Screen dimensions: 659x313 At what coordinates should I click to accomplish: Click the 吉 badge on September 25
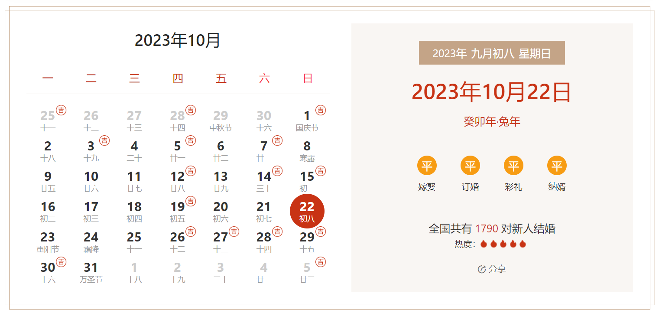[61, 110]
